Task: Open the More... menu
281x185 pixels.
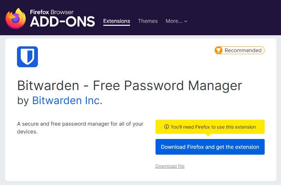Action: point(174,21)
